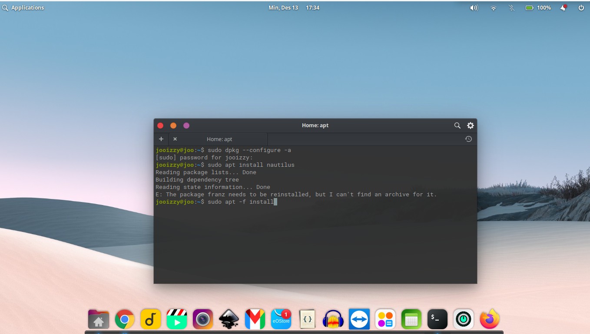Open Audacity from the dock
590x334 pixels.
pyautogui.click(x=333, y=319)
